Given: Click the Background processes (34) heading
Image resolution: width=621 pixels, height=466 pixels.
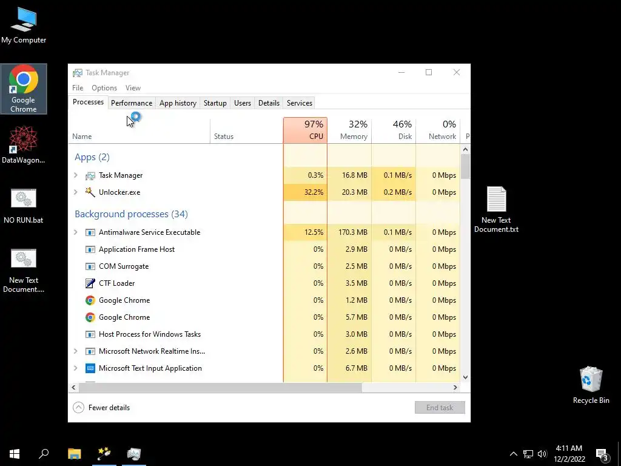Looking at the screenshot, I should click(131, 214).
